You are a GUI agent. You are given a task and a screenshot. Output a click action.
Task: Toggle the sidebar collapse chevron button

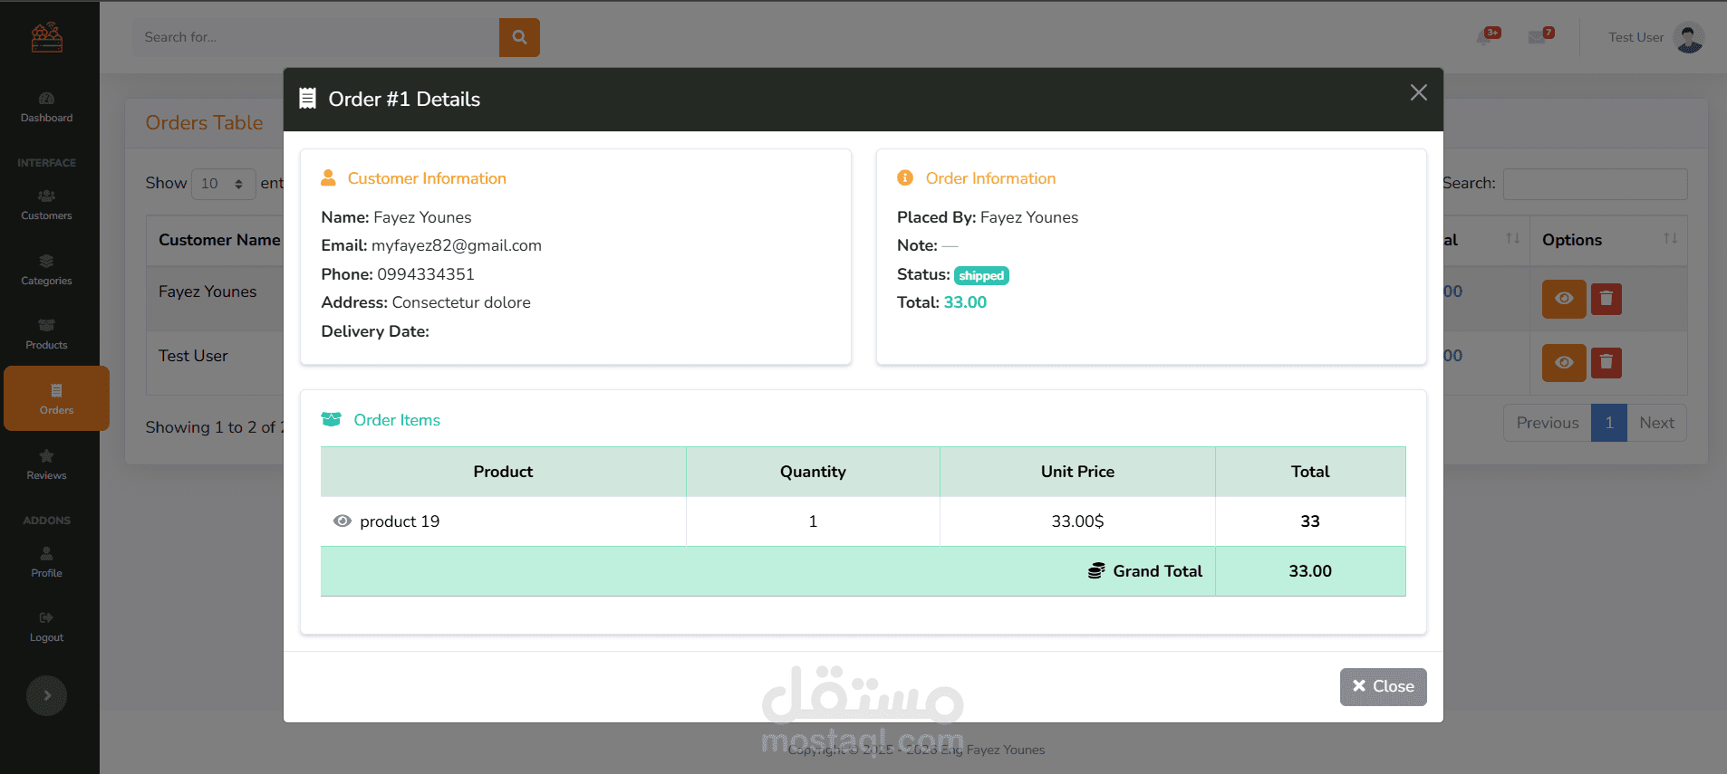tap(46, 696)
